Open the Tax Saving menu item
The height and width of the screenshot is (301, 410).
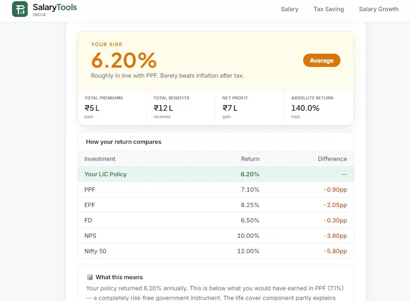[x=329, y=9]
